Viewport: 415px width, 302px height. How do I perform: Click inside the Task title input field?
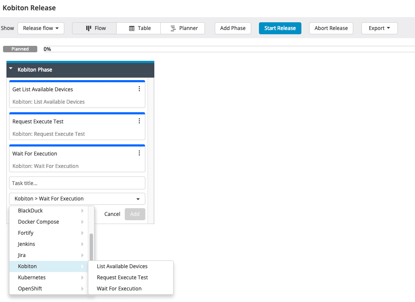click(77, 183)
